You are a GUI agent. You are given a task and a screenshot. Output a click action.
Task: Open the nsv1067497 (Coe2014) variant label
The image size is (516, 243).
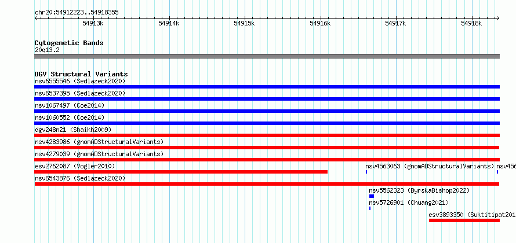point(70,105)
